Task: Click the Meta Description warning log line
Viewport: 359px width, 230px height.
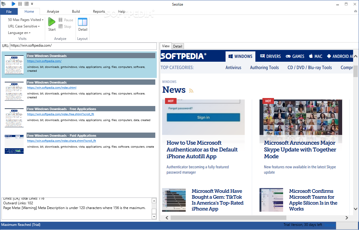Action: (74, 208)
